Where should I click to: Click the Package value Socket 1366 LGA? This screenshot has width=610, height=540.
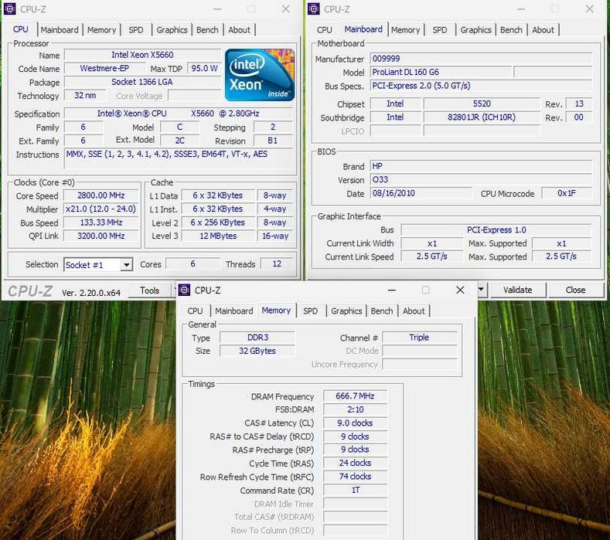[142, 82]
